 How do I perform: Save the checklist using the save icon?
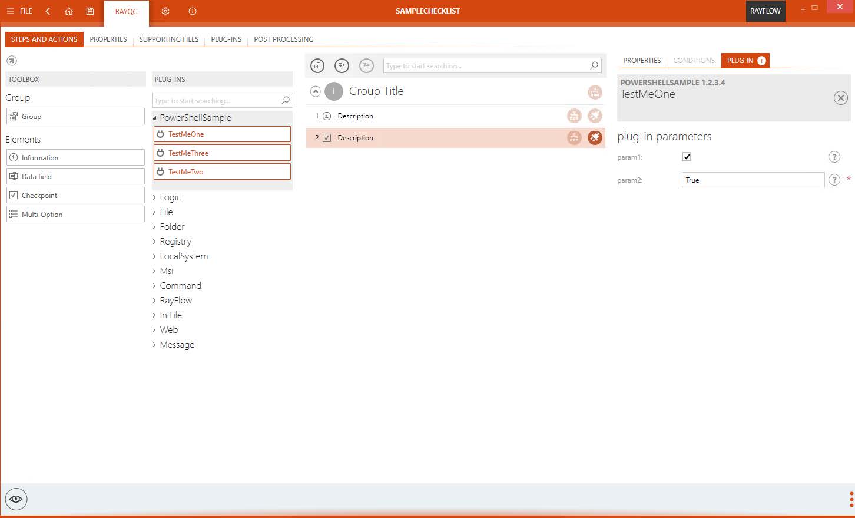90,11
